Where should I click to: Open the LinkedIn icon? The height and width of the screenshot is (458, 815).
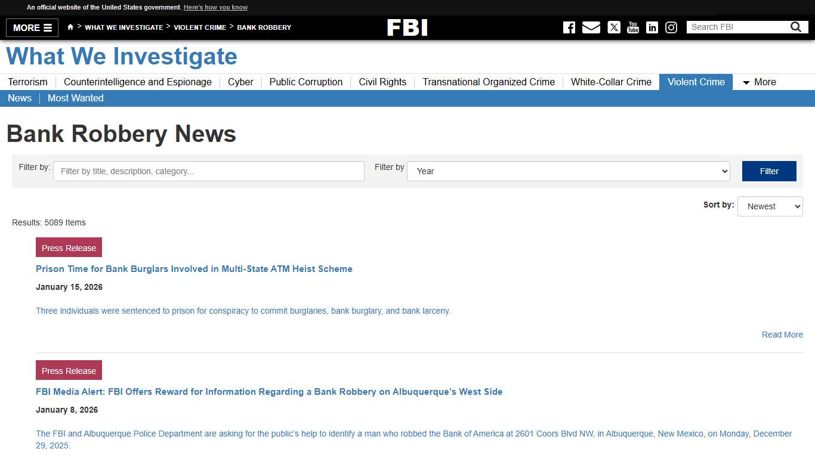(x=652, y=27)
